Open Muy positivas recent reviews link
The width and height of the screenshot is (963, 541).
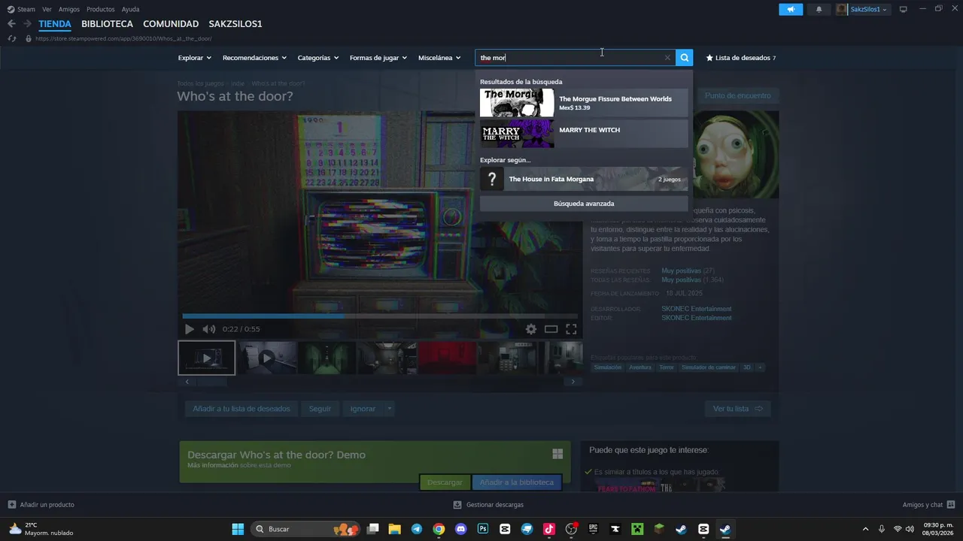(x=681, y=270)
